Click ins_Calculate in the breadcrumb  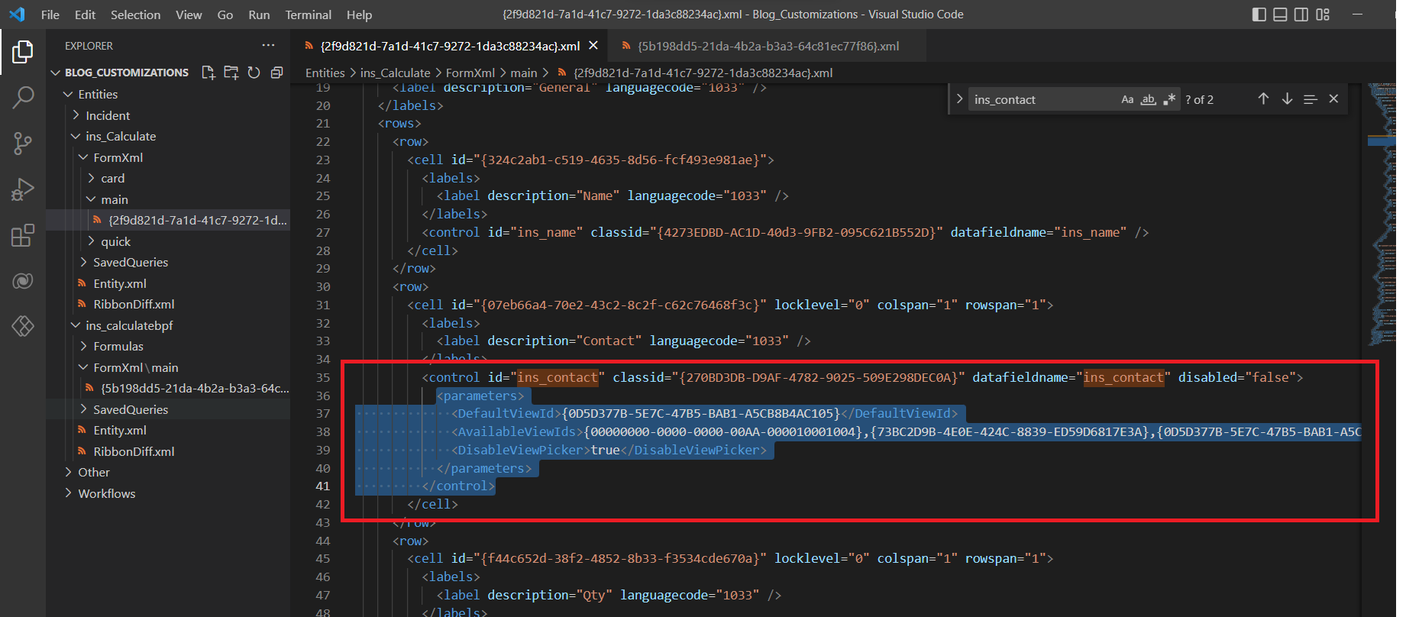[x=395, y=73]
